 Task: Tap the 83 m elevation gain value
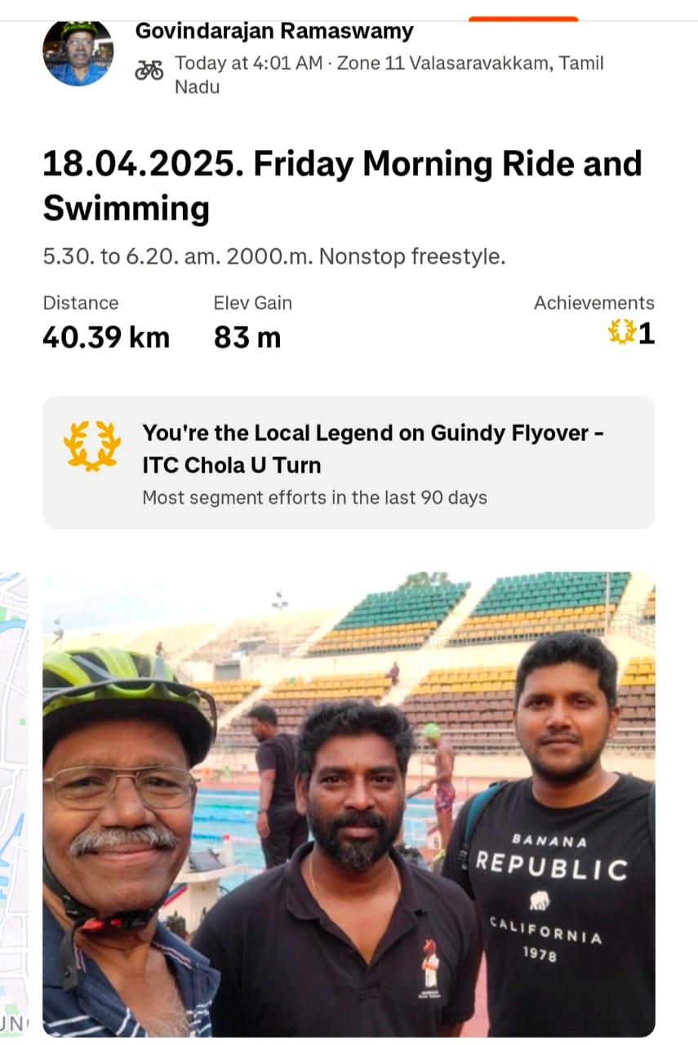click(x=247, y=336)
